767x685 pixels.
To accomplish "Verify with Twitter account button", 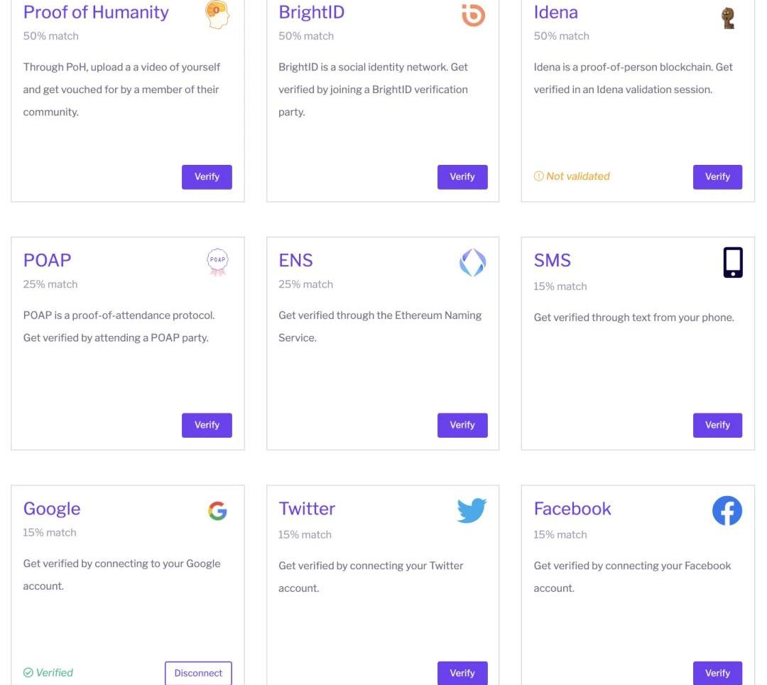I will point(462,673).
